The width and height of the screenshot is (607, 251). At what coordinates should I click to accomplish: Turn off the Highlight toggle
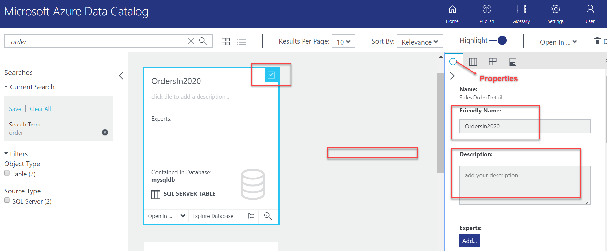point(498,40)
